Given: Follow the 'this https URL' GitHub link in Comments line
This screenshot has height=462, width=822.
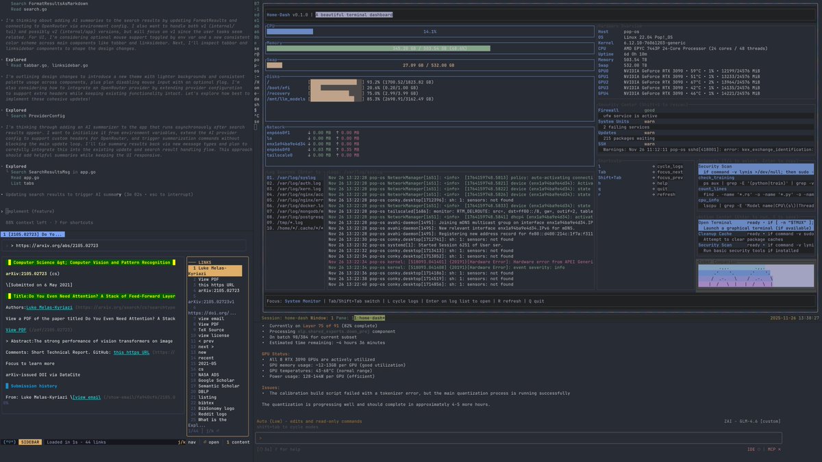Looking at the screenshot, I should (x=131, y=352).
